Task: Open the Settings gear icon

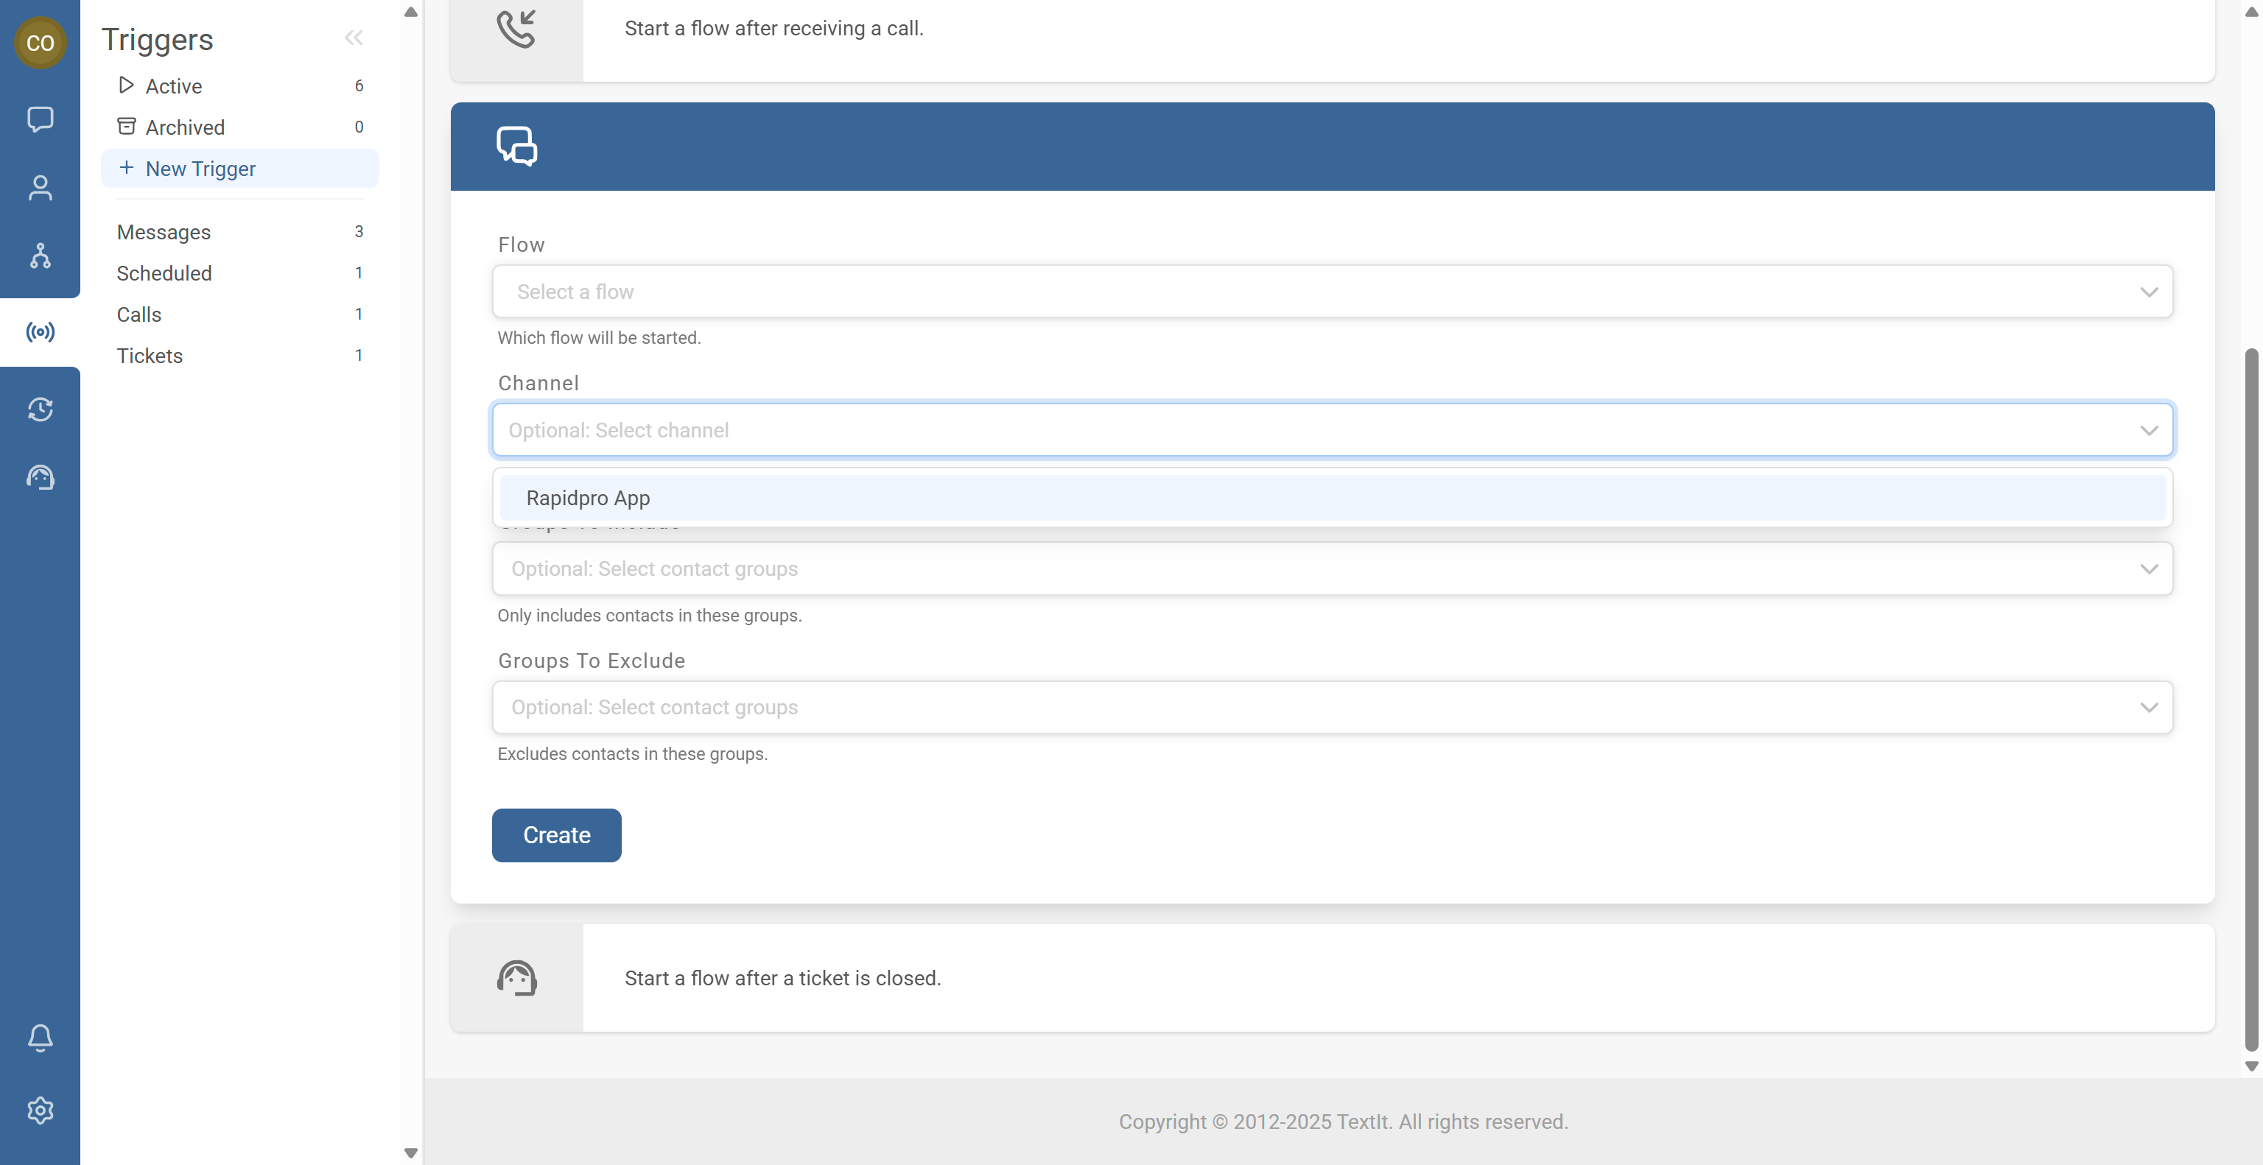Action: click(x=40, y=1110)
